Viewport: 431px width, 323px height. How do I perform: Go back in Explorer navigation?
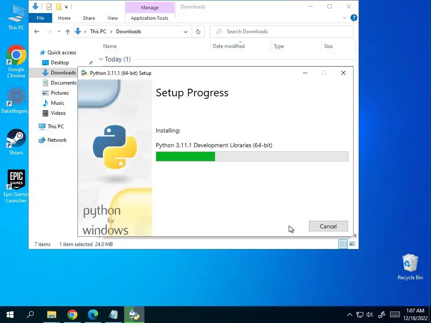[x=37, y=32]
